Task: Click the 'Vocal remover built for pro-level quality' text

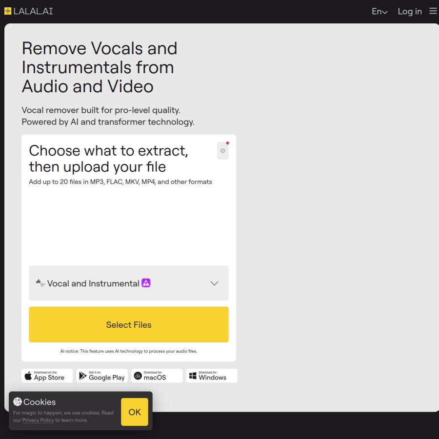Action: pyautogui.click(x=101, y=110)
